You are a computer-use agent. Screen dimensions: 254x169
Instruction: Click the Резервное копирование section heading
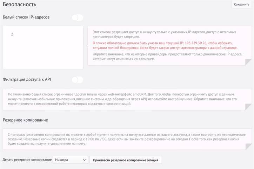tap(25, 120)
